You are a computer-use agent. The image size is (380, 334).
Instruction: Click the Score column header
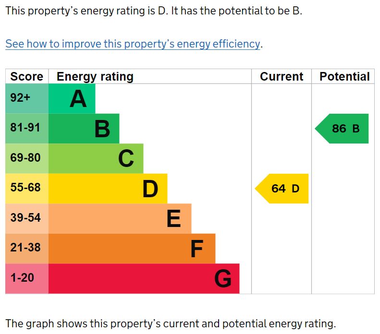click(27, 77)
